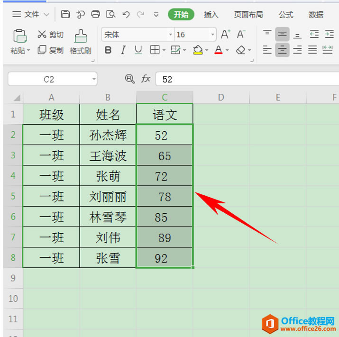Viewport: 339px width, 337px height.
Task: Apply yellow fill color bucket
Action: click(198, 50)
